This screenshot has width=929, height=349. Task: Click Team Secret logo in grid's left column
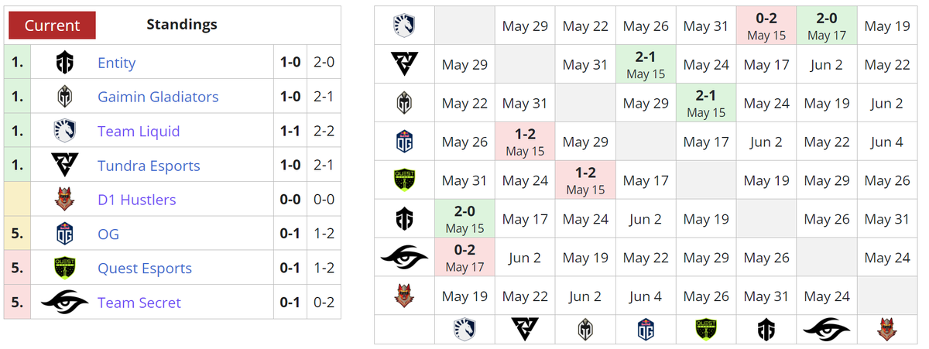click(x=404, y=257)
